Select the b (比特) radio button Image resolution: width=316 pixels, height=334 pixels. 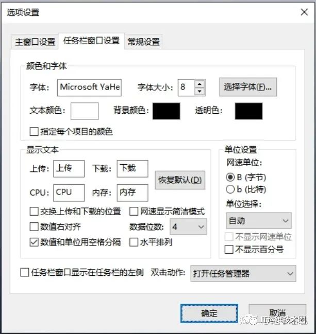click(x=230, y=189)
